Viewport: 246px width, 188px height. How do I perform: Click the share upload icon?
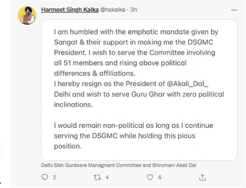202,177
